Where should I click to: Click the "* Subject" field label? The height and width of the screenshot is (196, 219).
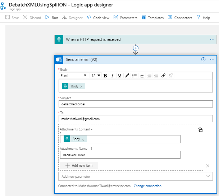(x=64, y=98)
